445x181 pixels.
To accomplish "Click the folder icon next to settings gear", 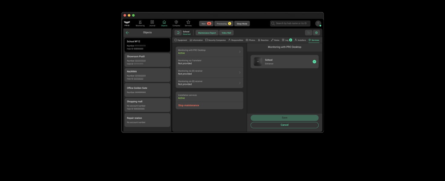I will point(308,33).
